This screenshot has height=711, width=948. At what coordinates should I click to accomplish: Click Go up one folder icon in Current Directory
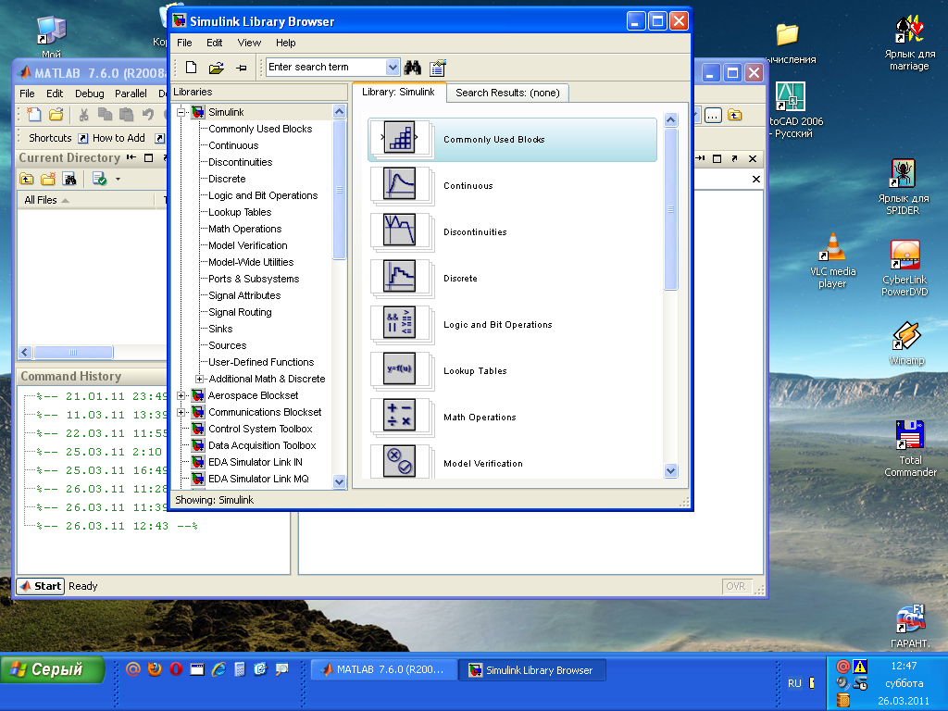coord(27,179)
